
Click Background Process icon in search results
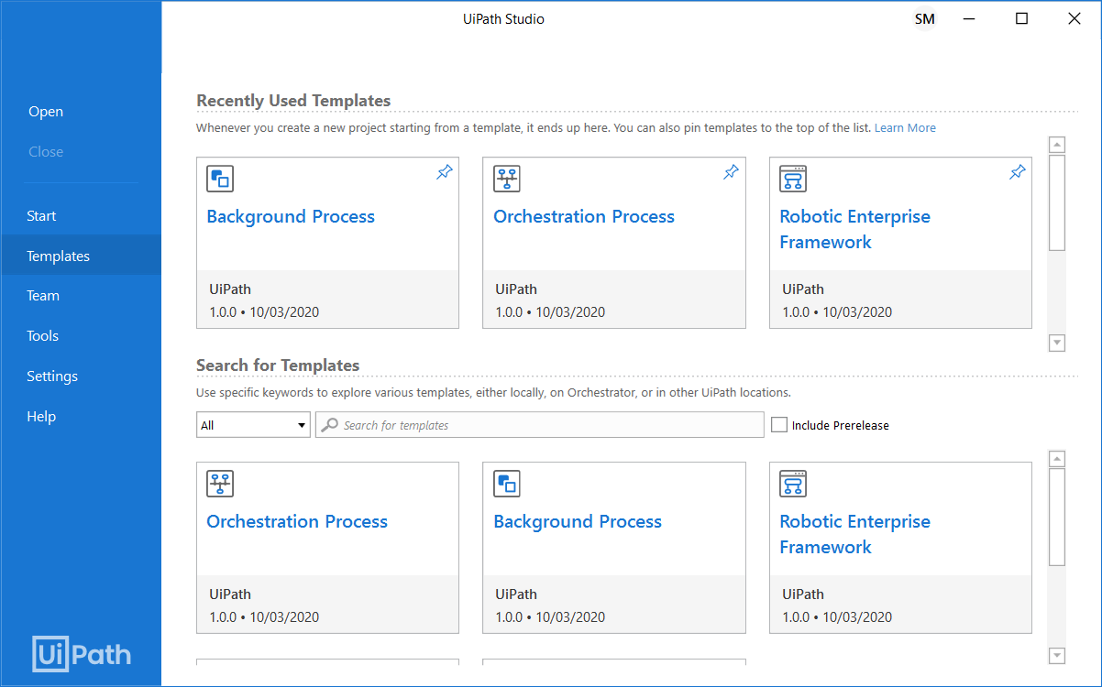507,484
